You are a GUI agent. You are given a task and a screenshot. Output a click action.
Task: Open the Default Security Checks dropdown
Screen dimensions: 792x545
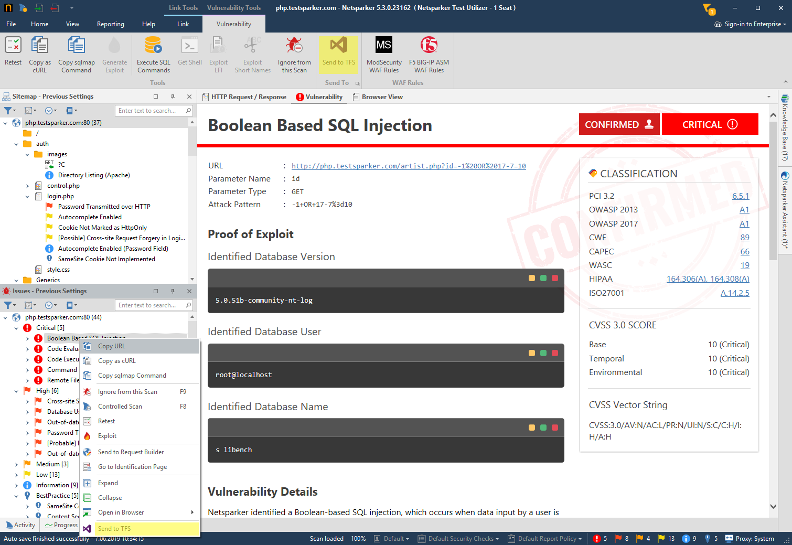tap(458, 538)
